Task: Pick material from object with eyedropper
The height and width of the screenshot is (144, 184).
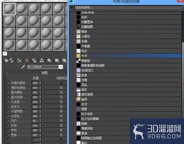Action: point(23,67)
